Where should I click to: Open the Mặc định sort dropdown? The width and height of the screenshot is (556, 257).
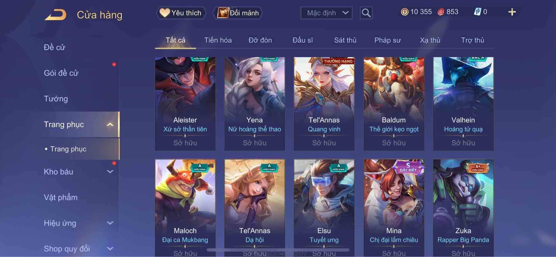coord(326,13)
